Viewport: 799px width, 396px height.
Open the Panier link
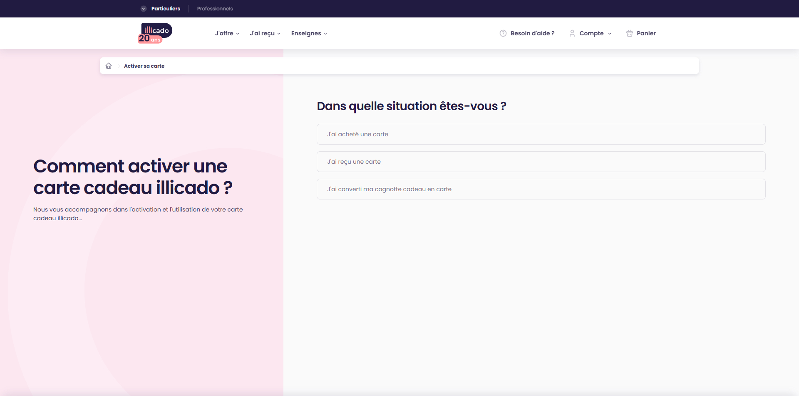point(646,33)
